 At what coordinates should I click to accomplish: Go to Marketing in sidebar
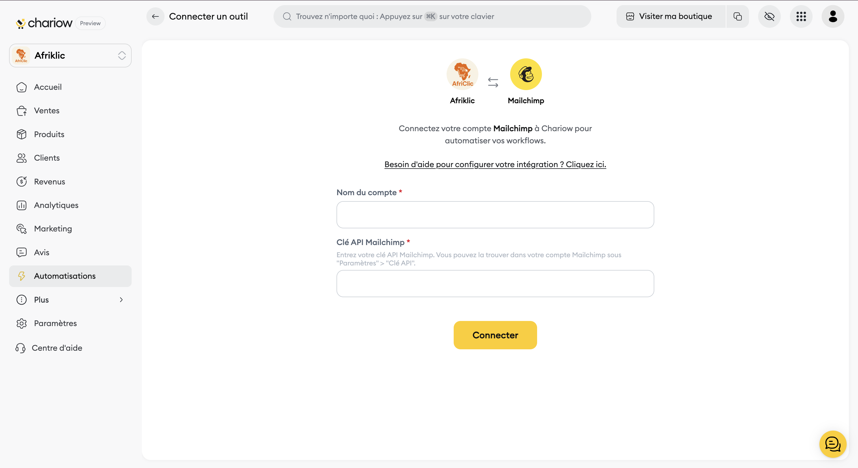point(53,229)
